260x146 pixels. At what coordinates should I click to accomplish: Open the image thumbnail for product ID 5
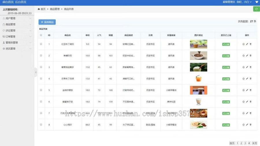[198, 90]
